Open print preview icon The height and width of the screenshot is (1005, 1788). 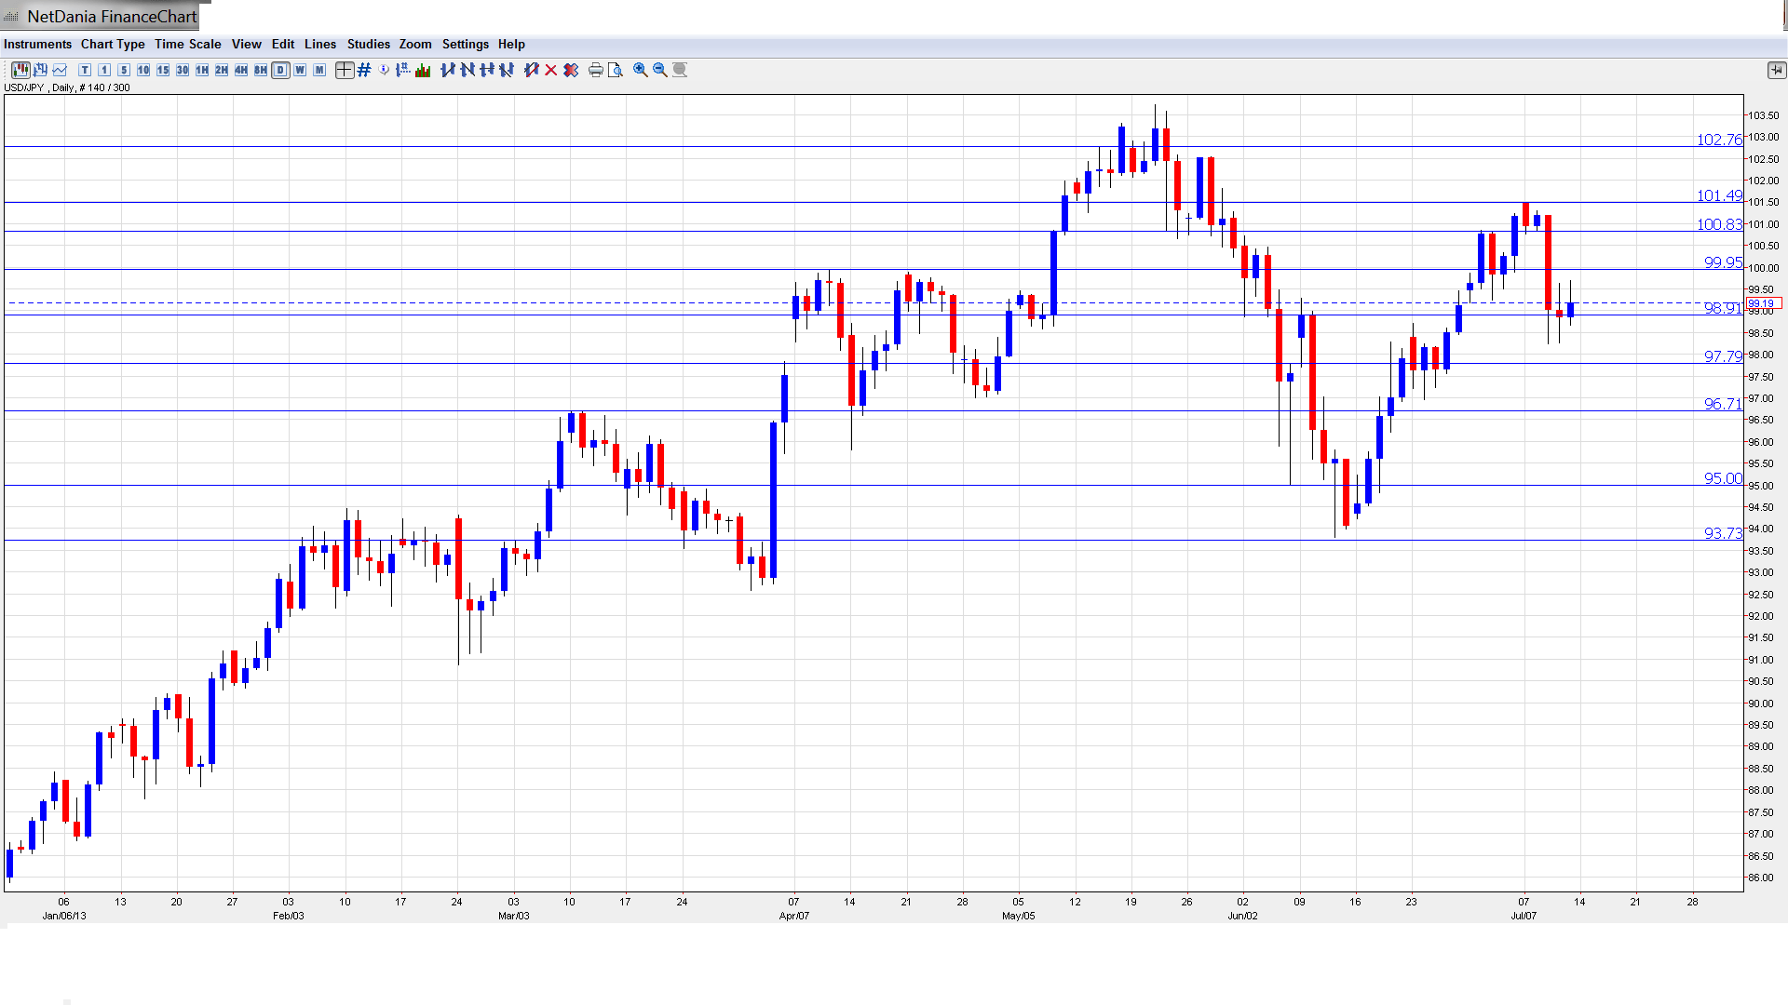point(615,70)
